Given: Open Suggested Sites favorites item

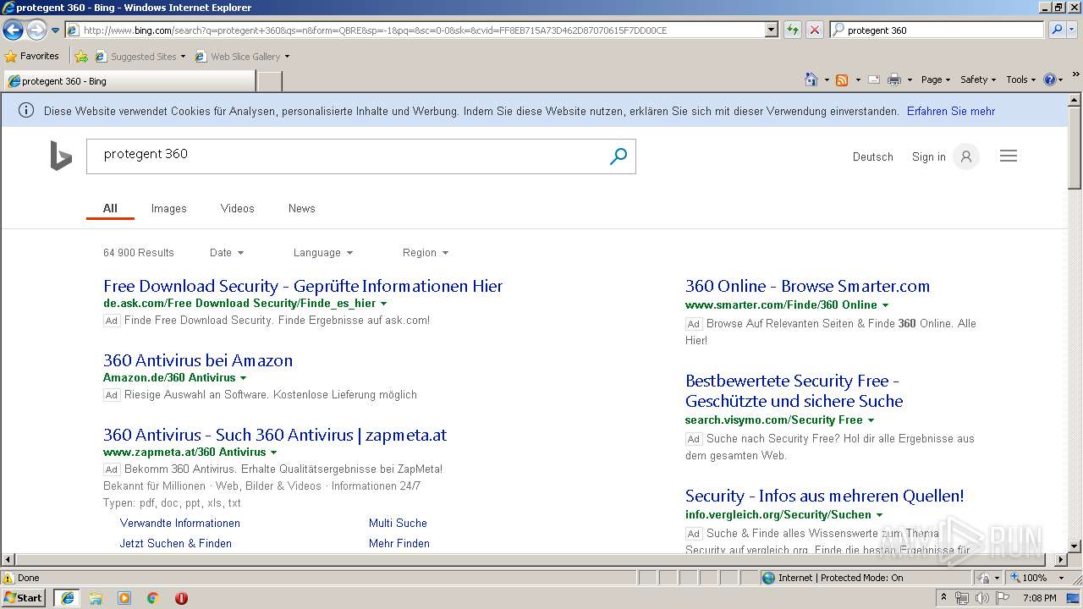Looking at the screenshot, I should coord(140,57).
